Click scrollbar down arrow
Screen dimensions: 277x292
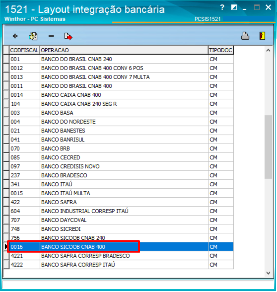(x=268, y=273)
